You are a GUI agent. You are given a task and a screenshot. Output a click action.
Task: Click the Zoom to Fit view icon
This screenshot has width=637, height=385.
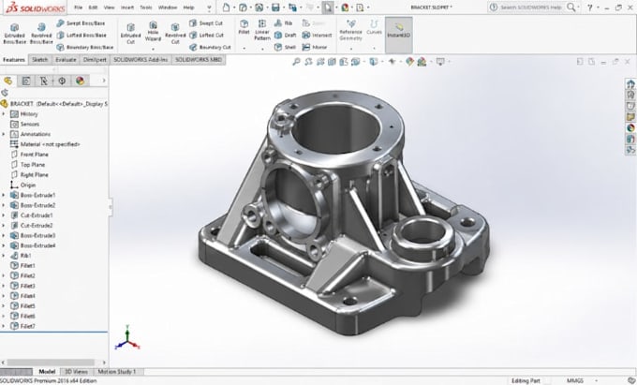[297, 62]
